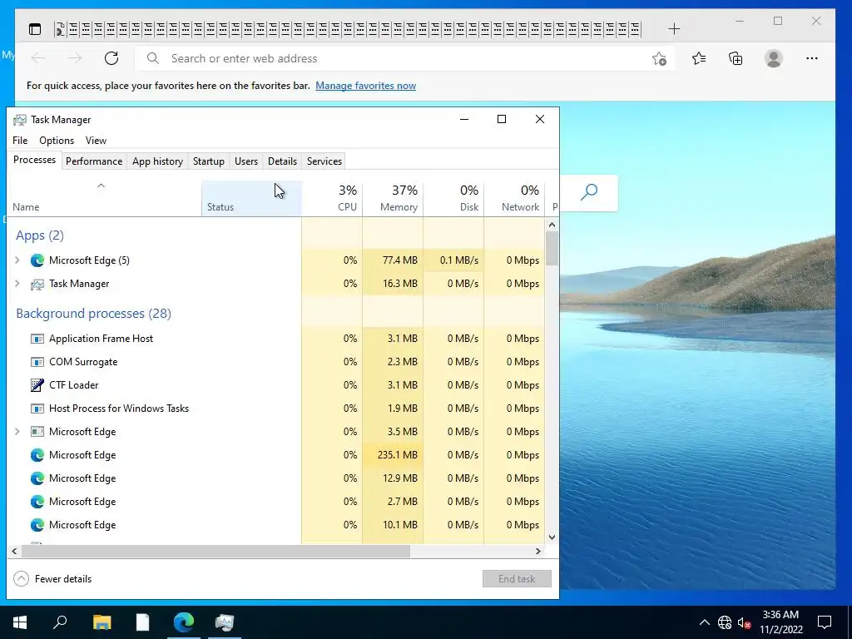This screenshot has width=852, height=639.
Task: Click the Microsoft Edge app icon in process list
Action: click(x=37, y=260)
